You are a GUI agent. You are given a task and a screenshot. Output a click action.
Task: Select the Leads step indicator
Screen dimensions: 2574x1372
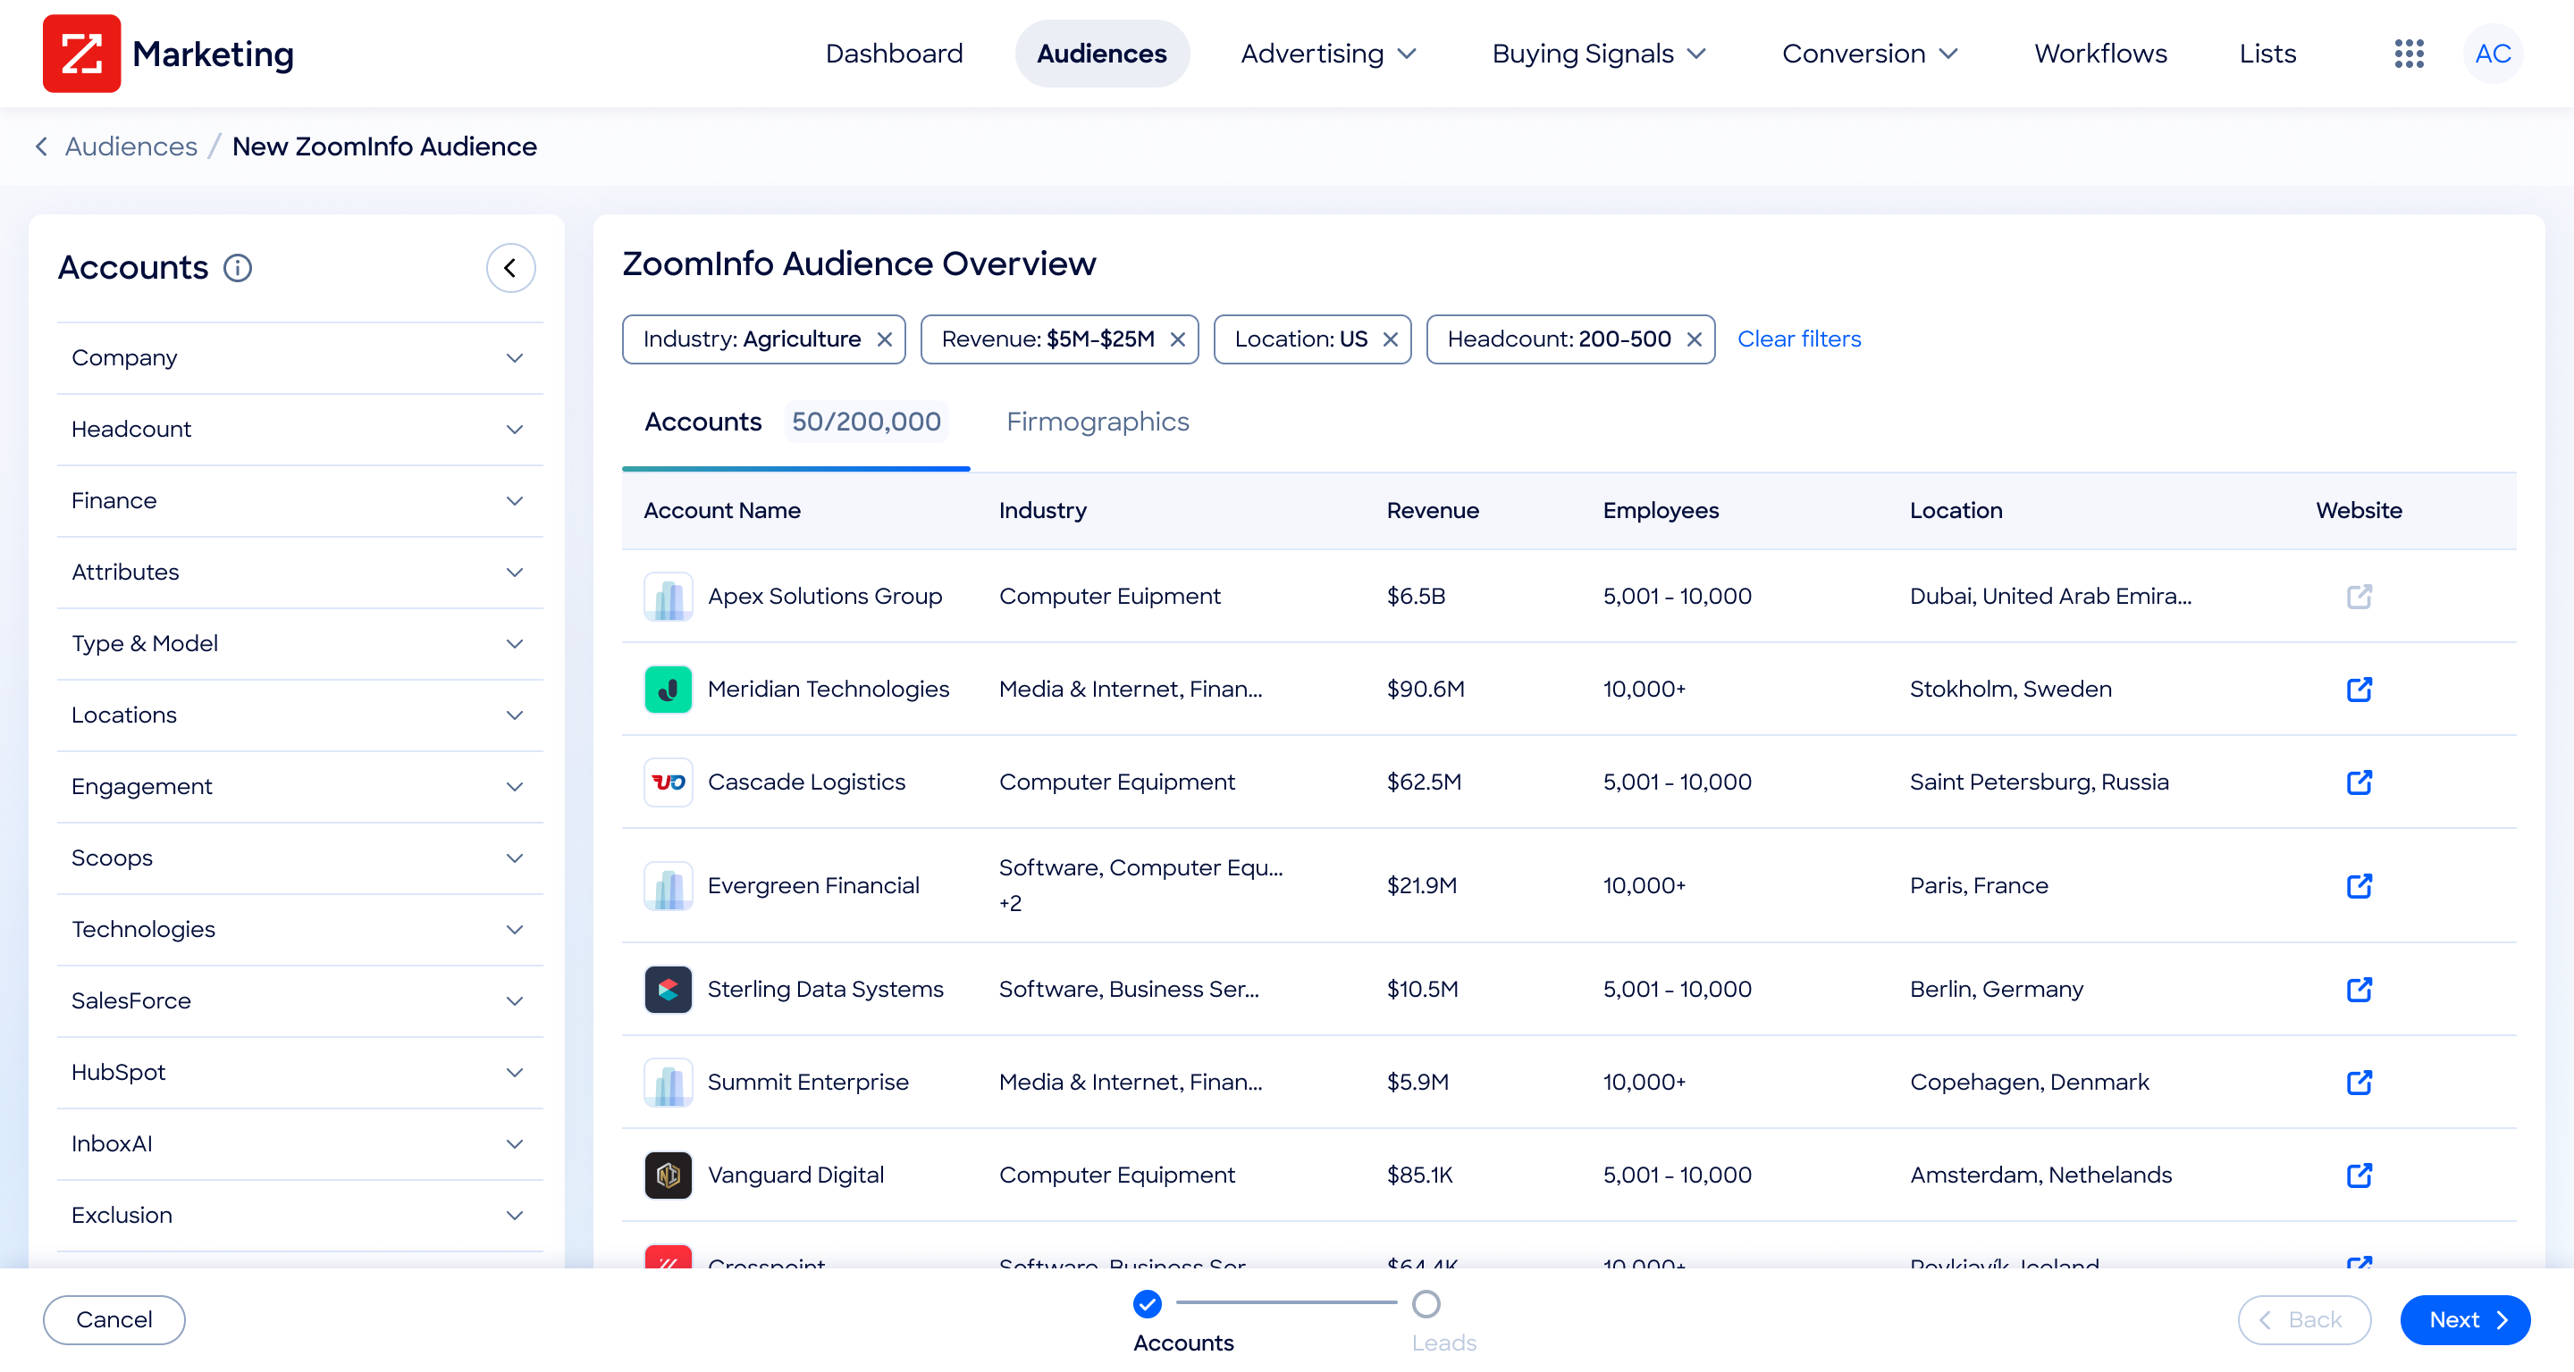coord(1426,1304)
